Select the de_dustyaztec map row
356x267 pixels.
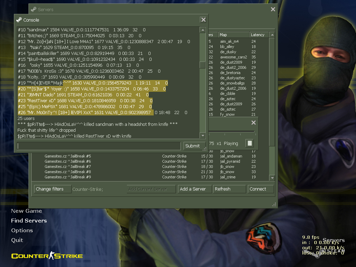(x=238, y=78)
